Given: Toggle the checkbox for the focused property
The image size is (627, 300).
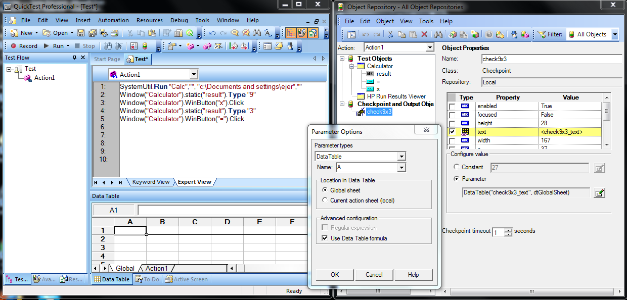Looking at the screenshot, I should tap(452, 115).
